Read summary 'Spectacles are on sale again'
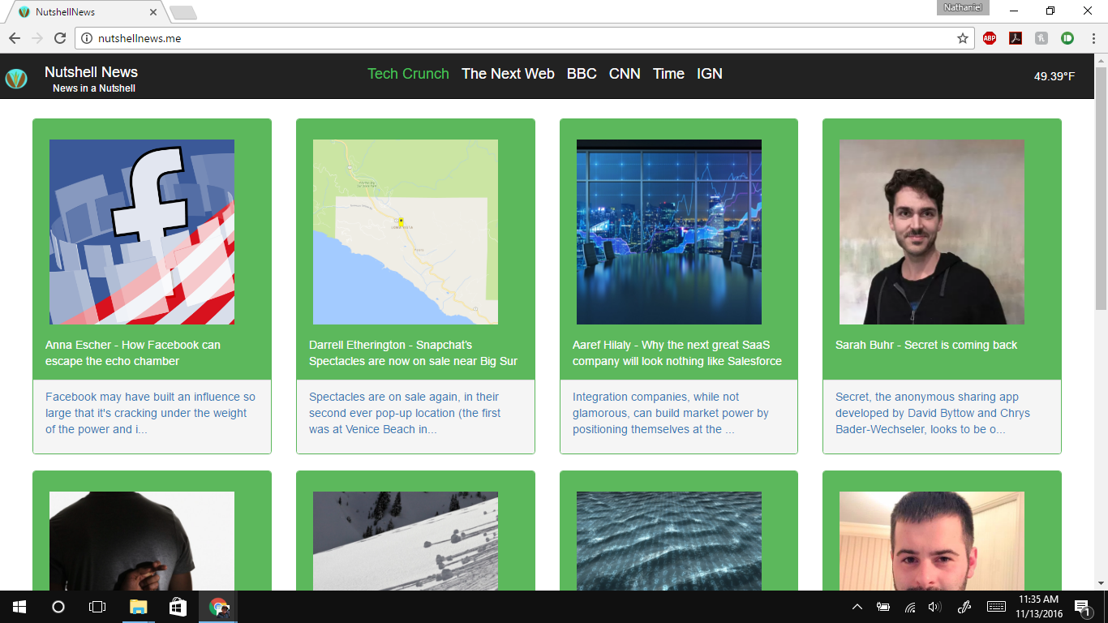Image resolution: width=1108 pixels, height=623 pixels. click(x=405, y=413)
